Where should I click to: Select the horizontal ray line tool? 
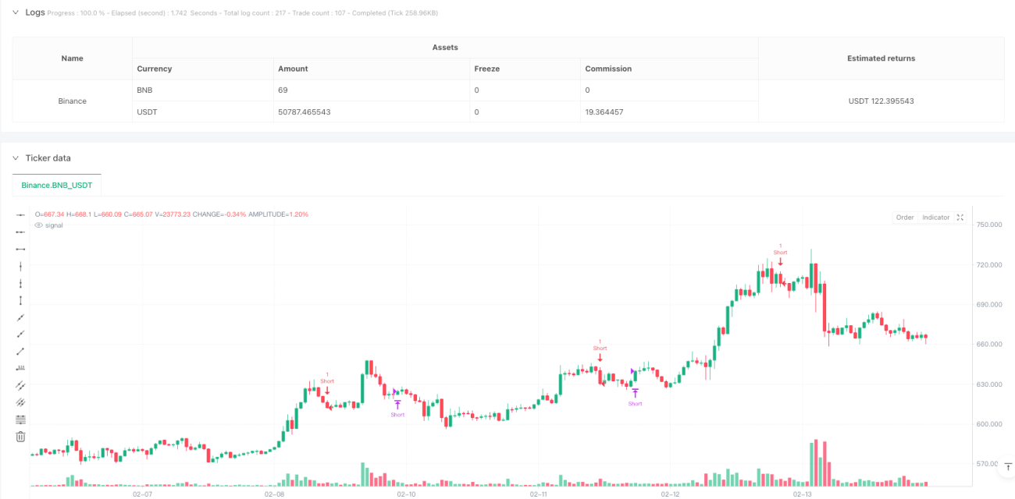21,232
